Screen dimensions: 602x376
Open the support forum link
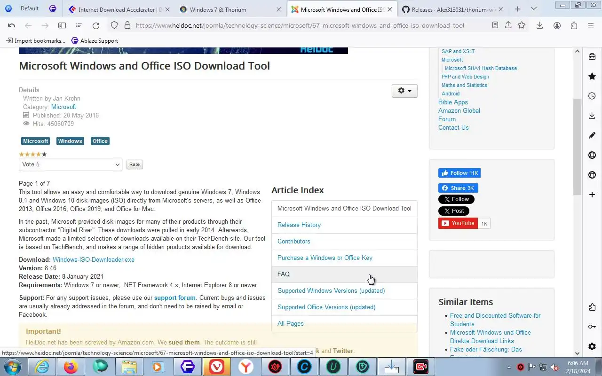point(175,298)
